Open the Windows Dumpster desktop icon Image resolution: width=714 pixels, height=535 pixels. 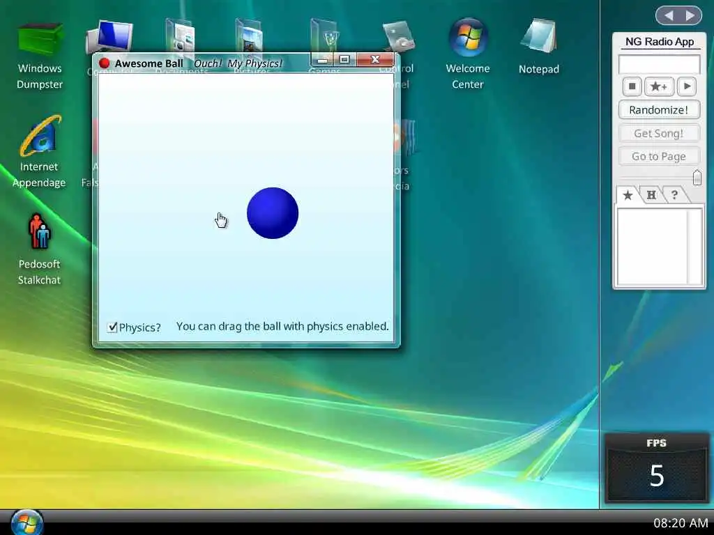40,56
